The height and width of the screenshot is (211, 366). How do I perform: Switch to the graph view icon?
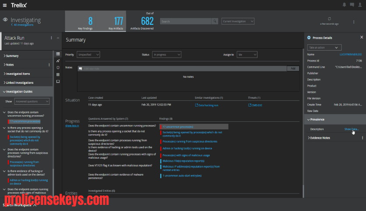click(58, 61)
